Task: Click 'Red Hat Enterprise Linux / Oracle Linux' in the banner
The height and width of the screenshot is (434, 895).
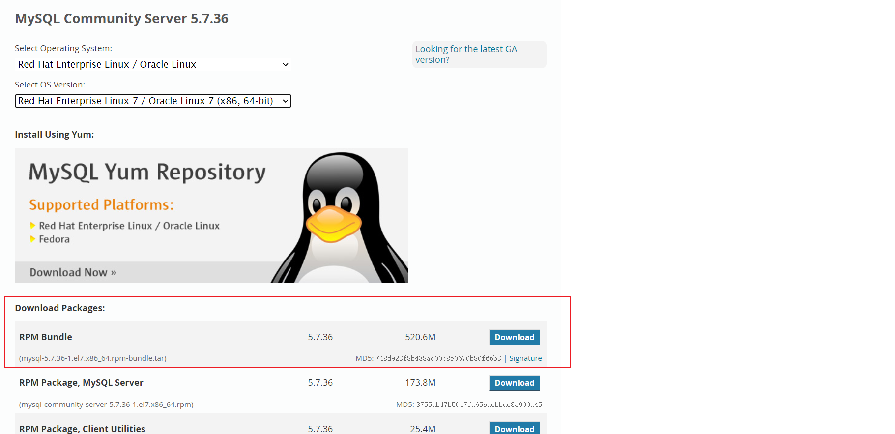Action: click(x=129, y=226)
